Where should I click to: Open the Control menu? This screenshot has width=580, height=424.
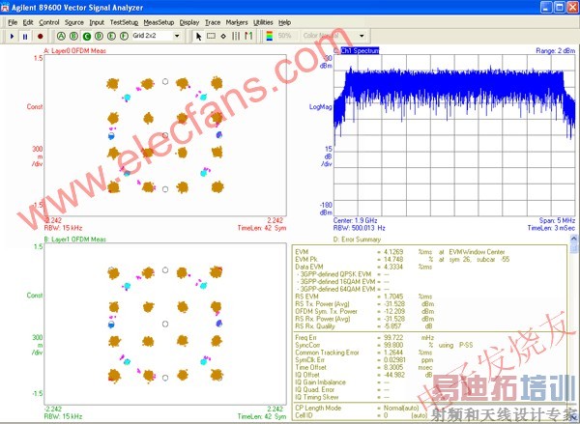click(49, 22)
